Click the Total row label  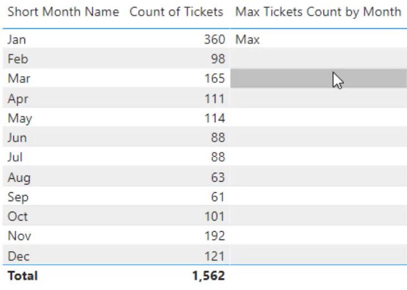23,276
